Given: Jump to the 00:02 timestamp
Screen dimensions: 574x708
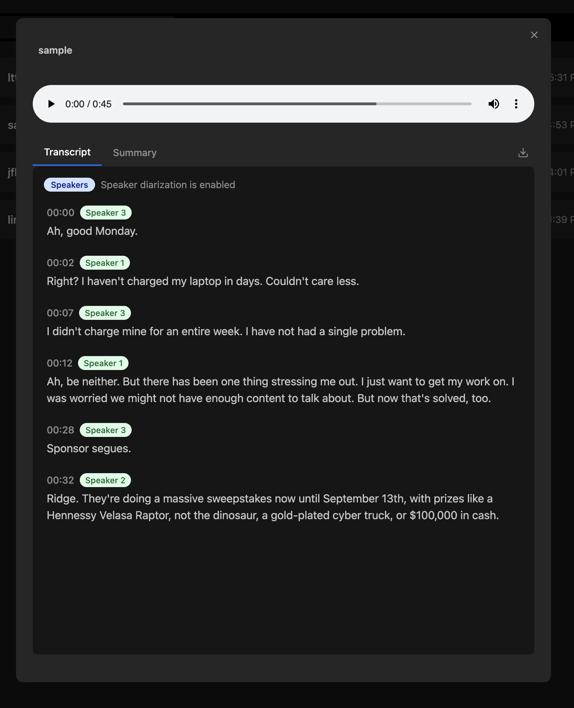Looking at the screenshot, I should [x=61, y=263].
